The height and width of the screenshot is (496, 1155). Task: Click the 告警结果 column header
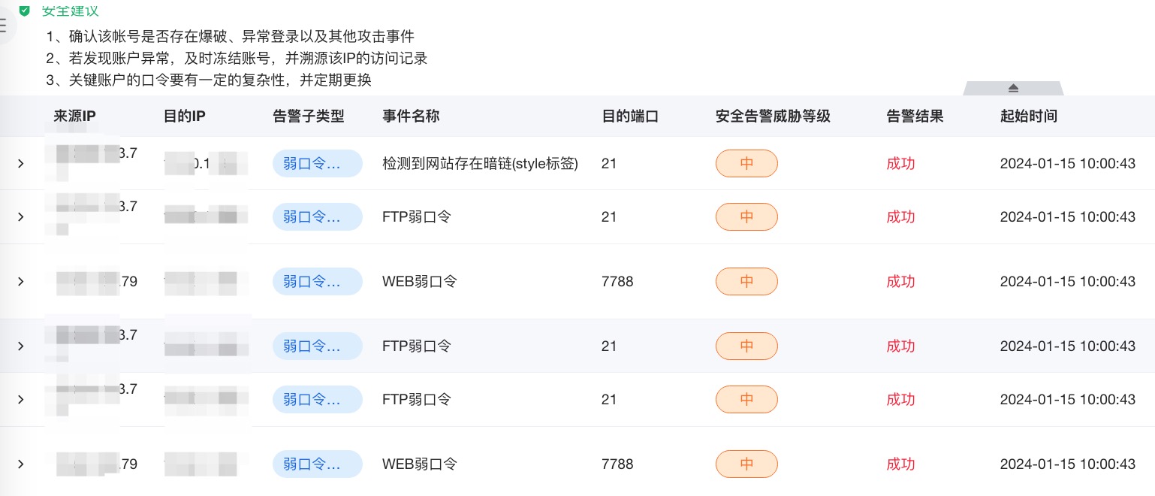[915, 116]
